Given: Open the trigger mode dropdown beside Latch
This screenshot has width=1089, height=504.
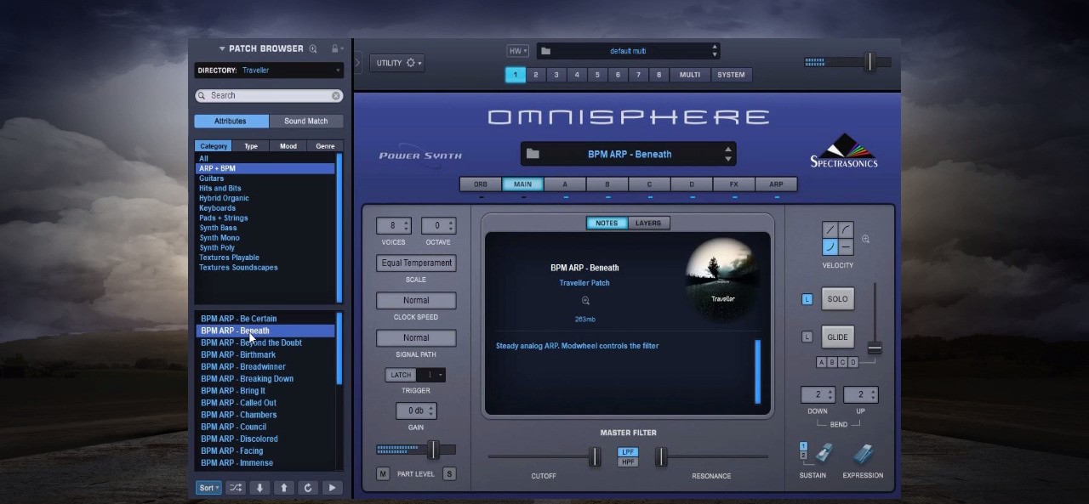Looking at the screenshot, I should (431, 375).
